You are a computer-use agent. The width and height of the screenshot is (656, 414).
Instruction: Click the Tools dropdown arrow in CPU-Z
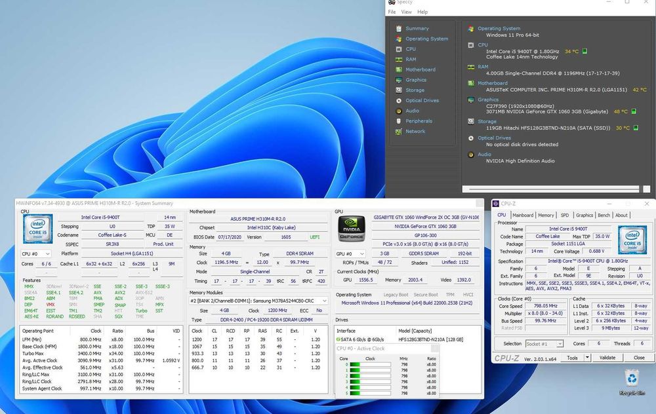pyautogui.click(x=587, y=358)
